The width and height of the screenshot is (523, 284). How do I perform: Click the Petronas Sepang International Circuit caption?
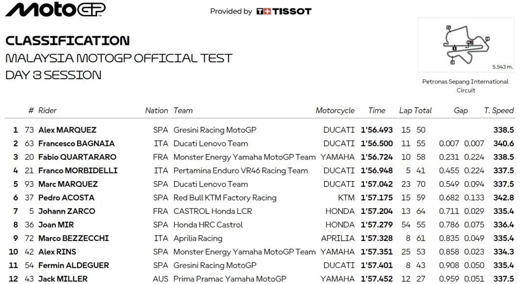click(x=465, y=86)
